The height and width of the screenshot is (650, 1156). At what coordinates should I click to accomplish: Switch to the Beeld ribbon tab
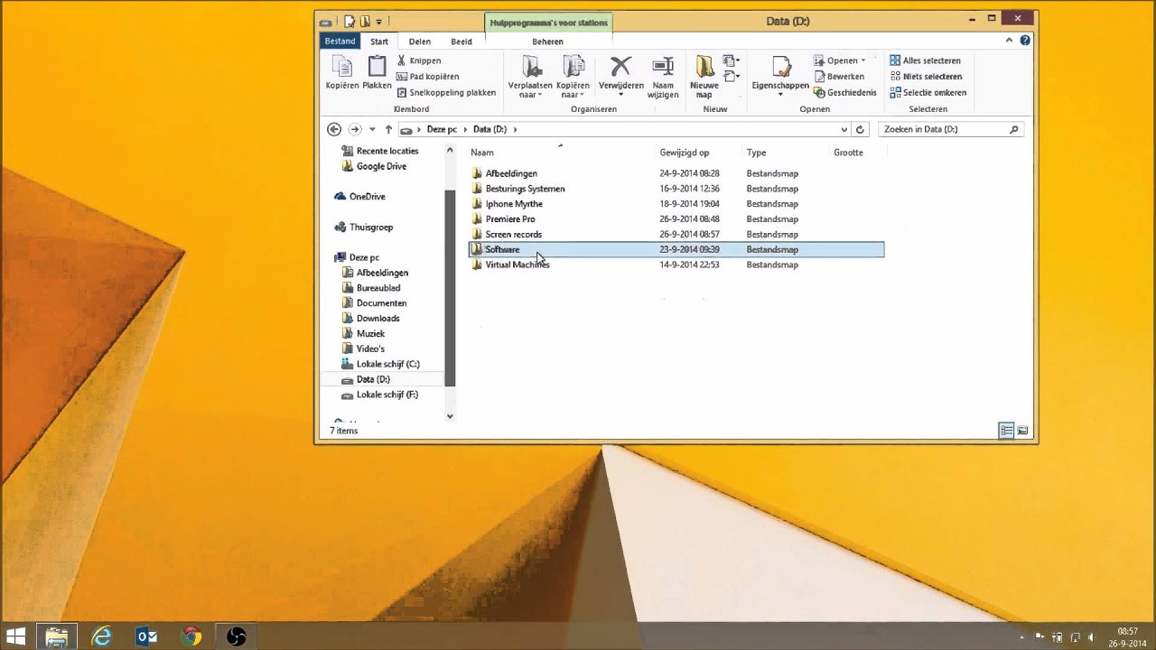coord(461,42)
